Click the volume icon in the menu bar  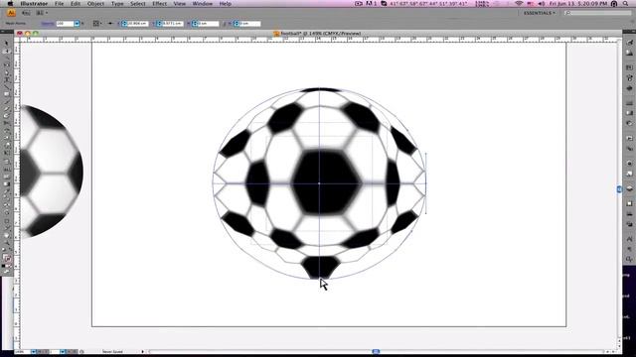(541, 4)
